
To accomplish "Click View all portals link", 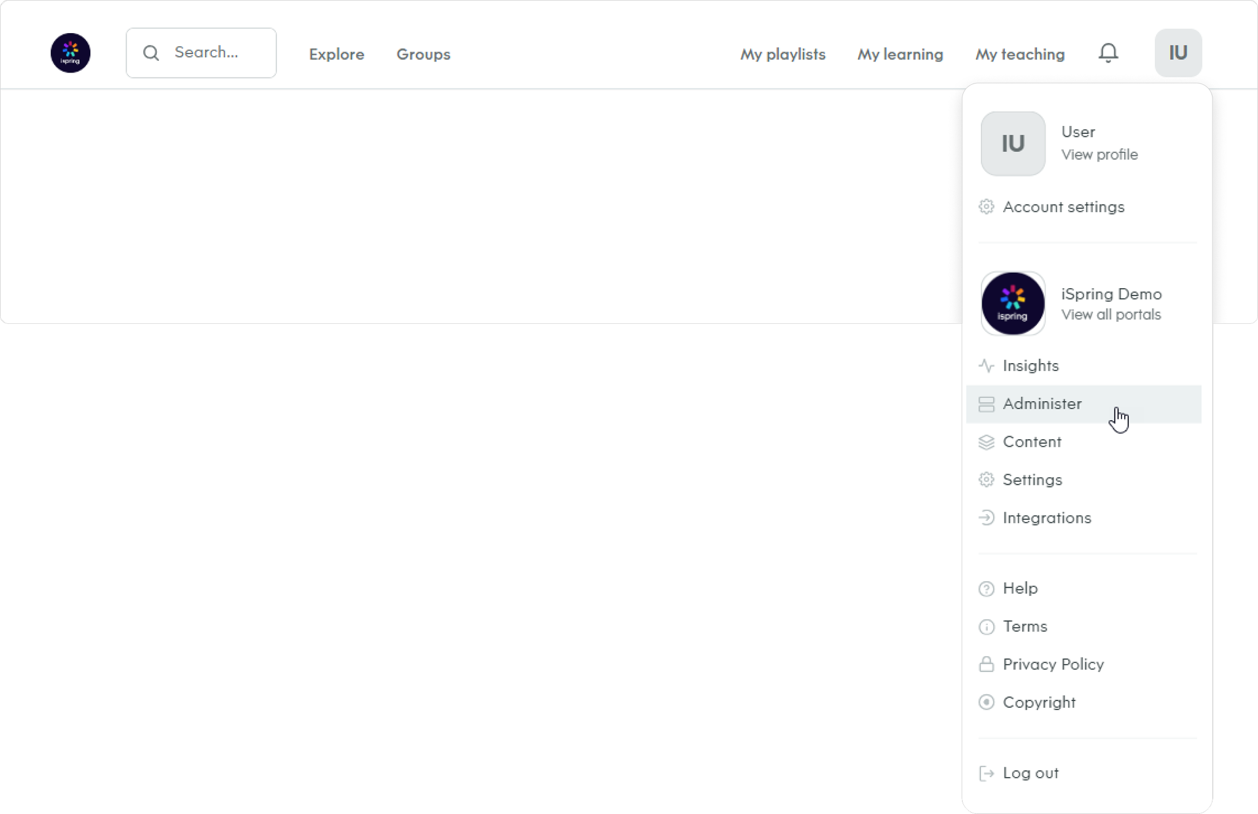I will click(1111, 315).
